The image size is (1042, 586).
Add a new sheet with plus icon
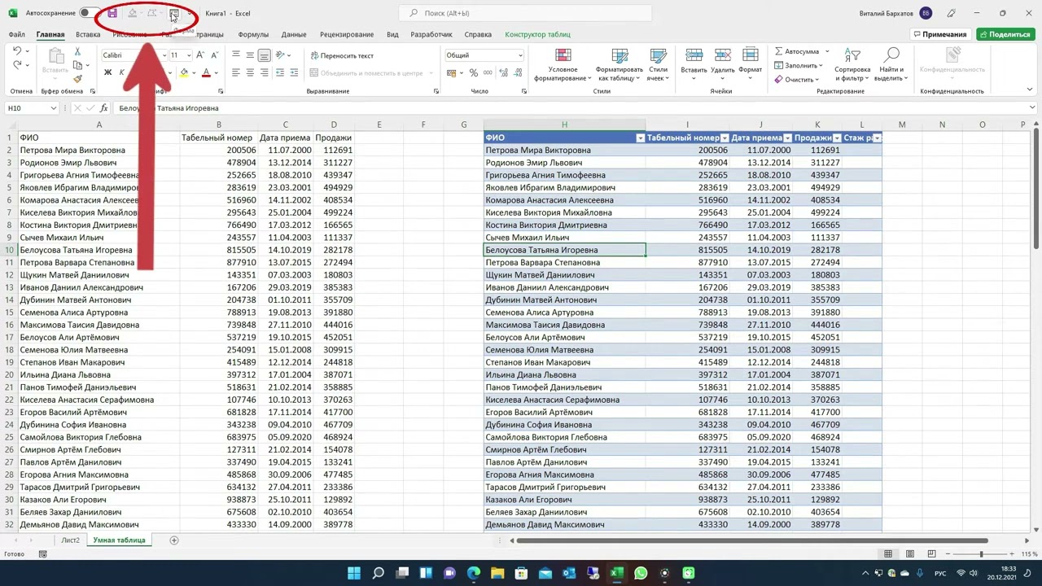(x=173, y=540)
